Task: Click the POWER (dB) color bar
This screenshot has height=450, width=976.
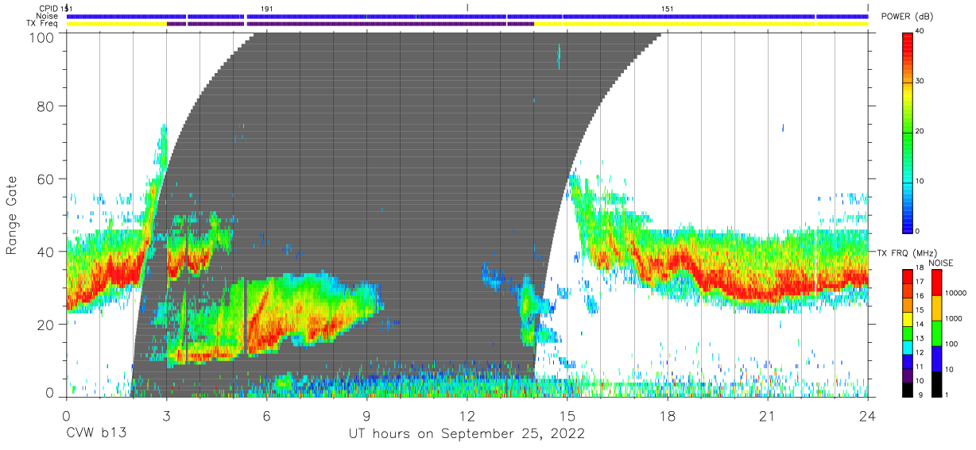Action: 908,132
